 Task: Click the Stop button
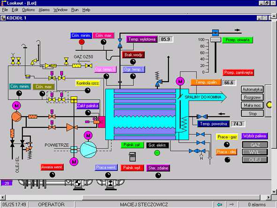click(252, 114)
